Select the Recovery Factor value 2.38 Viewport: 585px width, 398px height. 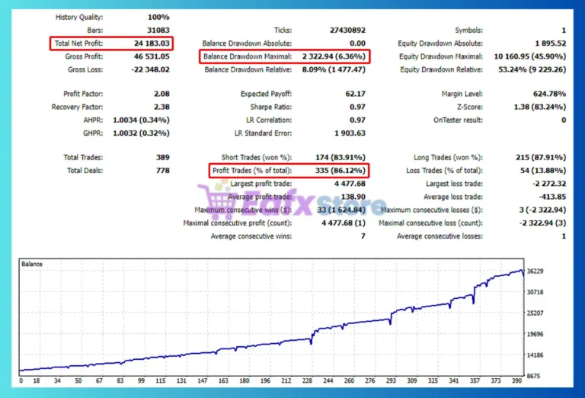162,107
